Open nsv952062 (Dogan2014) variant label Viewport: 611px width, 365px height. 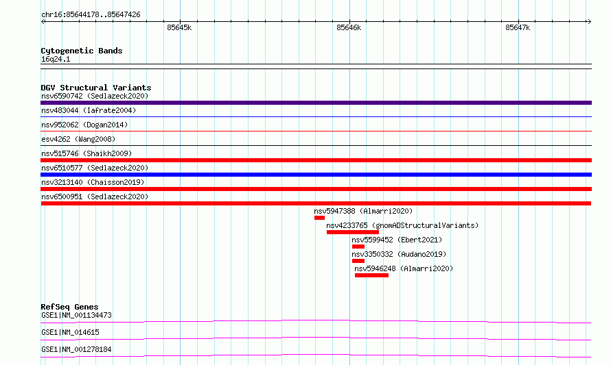pyautogui.click(x=84, y=125)
